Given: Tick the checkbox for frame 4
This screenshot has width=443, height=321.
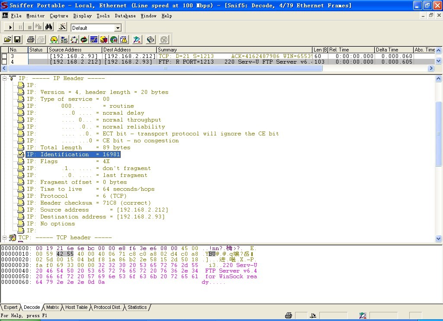Looking at the screenshot, I should pos(4,61).
